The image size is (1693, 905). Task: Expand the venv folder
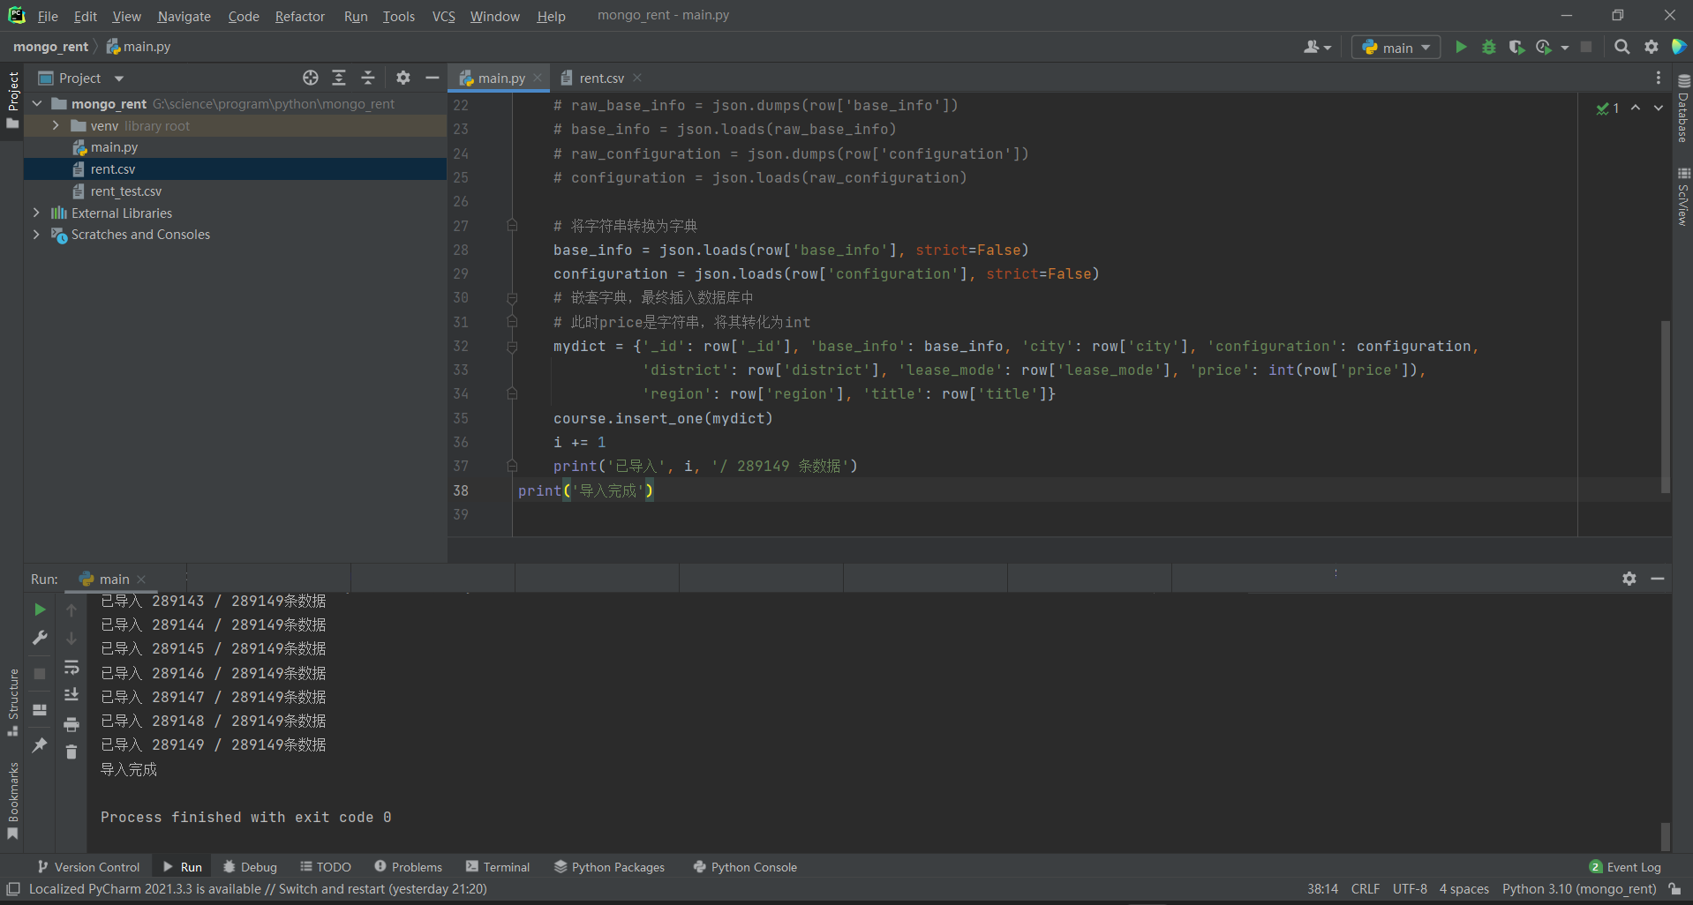click(x=56, y=125)
